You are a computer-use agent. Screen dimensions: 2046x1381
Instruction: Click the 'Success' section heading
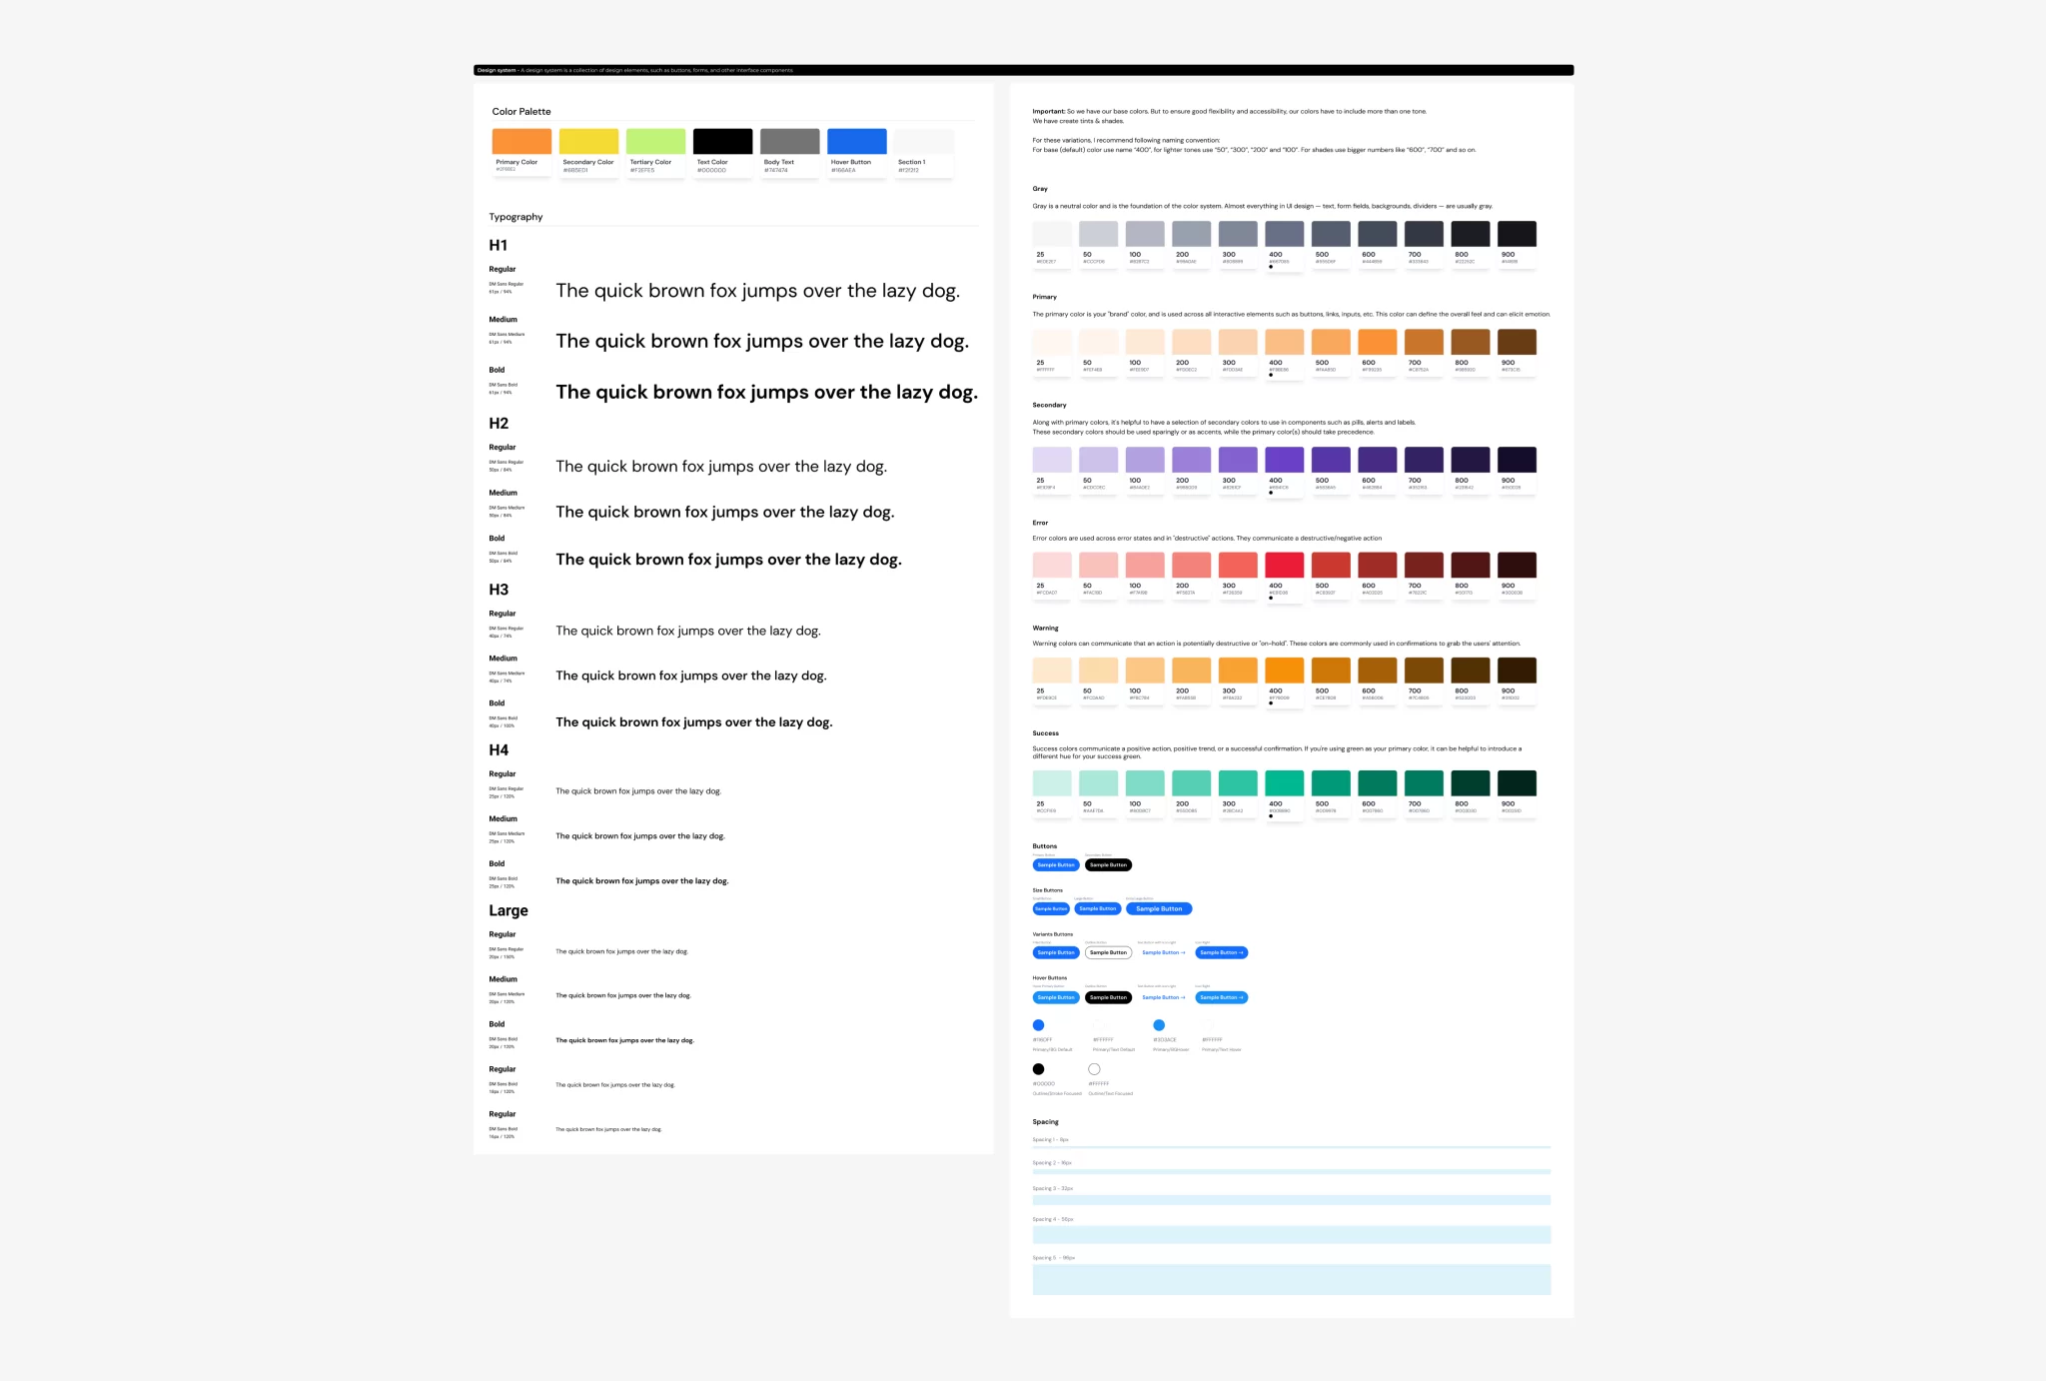coord(1045,733)
